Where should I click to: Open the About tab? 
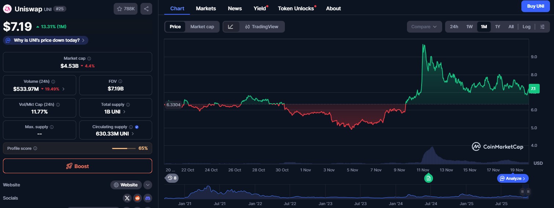pos(333,8)
